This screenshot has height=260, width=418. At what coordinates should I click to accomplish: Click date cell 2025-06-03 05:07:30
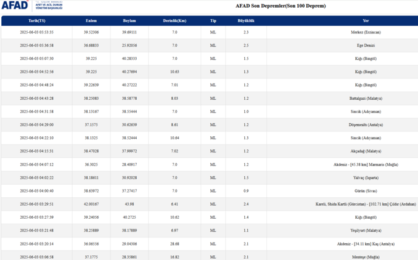pos(37,59)
